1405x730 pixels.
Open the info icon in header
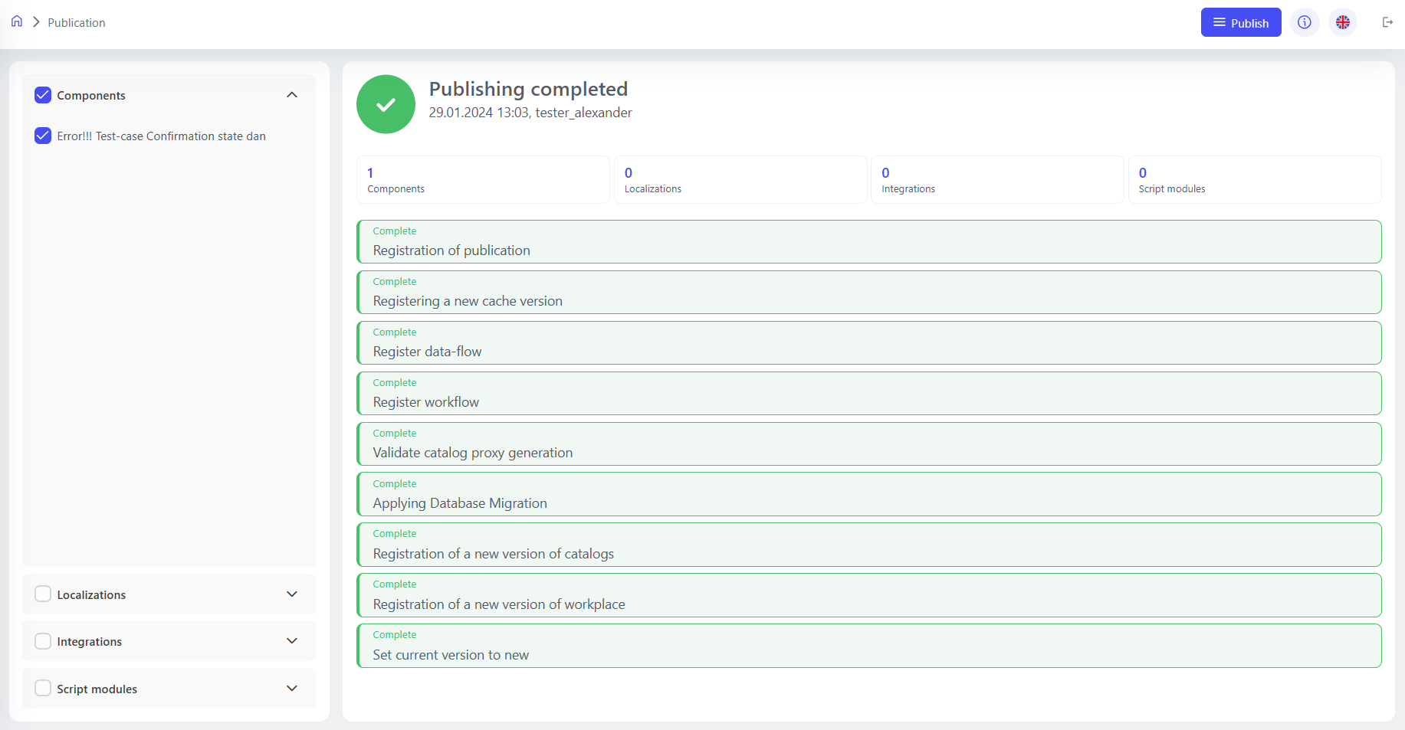click(1304, 22)
